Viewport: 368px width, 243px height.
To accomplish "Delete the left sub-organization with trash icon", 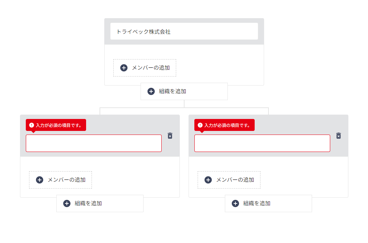I will click(170, 136).
